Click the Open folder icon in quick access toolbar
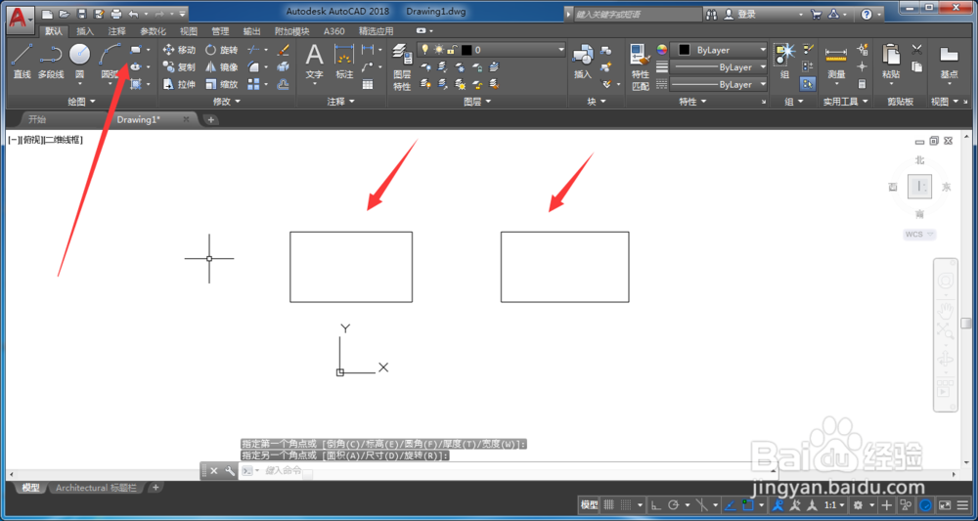 65,14
